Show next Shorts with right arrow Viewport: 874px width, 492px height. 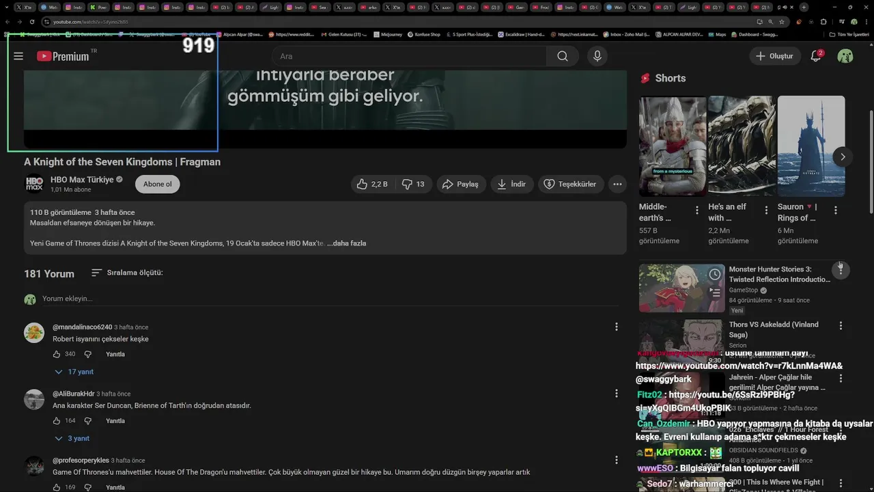pyautogui.click(x=843, y=156)
